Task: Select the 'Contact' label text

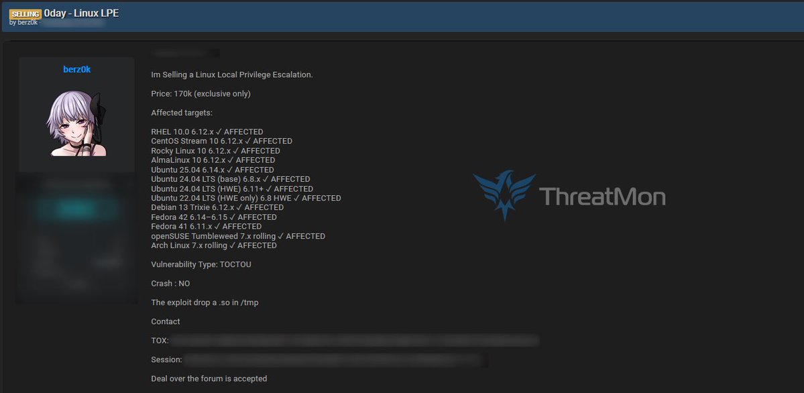Action: (166, 322)
